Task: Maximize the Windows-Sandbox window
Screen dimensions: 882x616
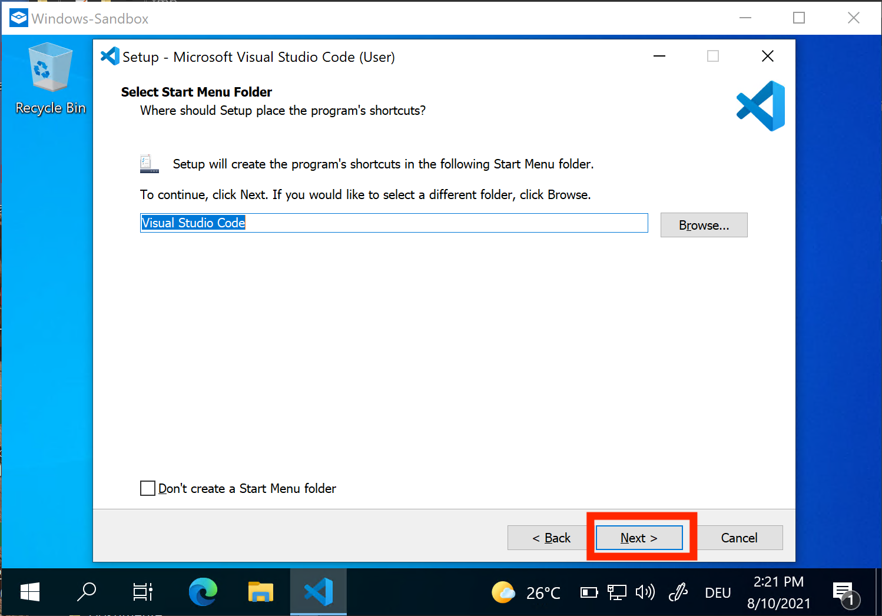Action: tap(799, 18)
